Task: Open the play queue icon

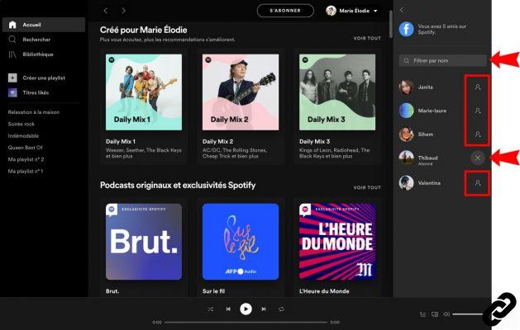Action: pos(422,314)
